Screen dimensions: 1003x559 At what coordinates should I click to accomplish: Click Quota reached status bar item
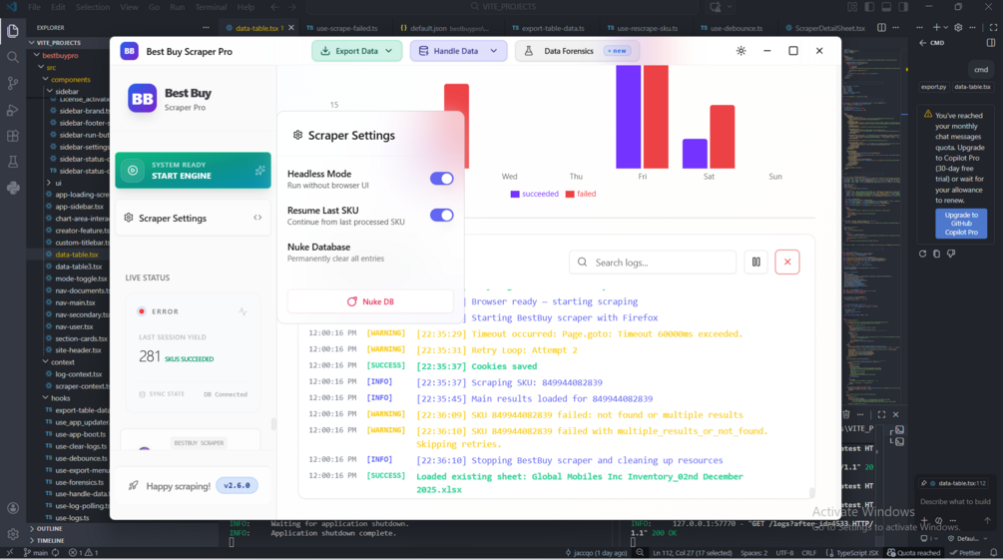point(913,553)
